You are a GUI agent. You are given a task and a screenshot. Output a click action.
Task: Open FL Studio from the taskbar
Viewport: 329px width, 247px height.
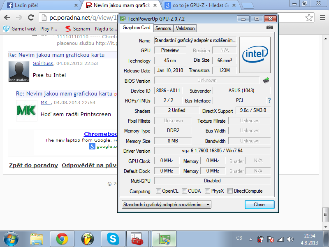[87, 238]
